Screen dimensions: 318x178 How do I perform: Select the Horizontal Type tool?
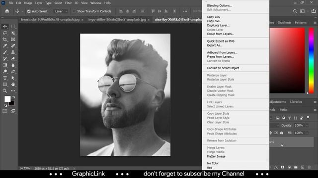point(5,78)
